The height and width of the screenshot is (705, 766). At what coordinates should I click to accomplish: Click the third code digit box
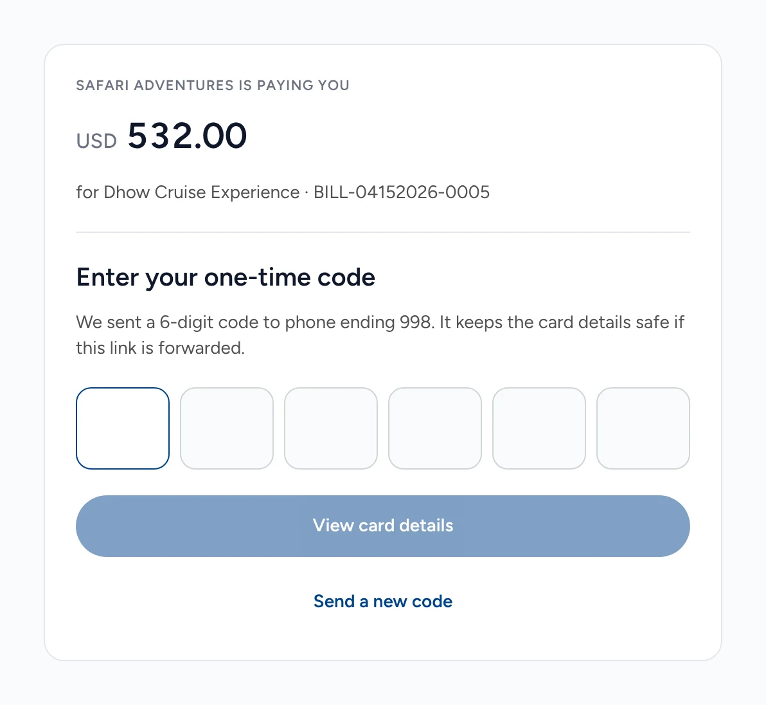[x=331, y=428]
